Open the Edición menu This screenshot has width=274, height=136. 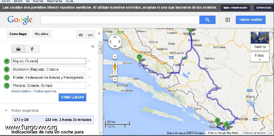(18, 1)
